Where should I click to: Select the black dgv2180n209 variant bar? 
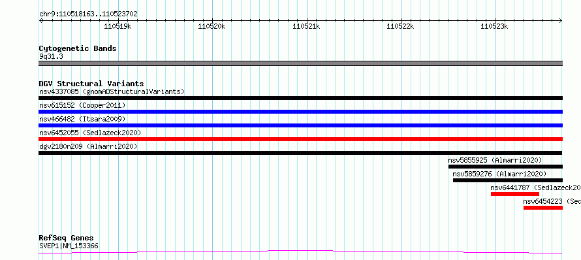[300, 153]
